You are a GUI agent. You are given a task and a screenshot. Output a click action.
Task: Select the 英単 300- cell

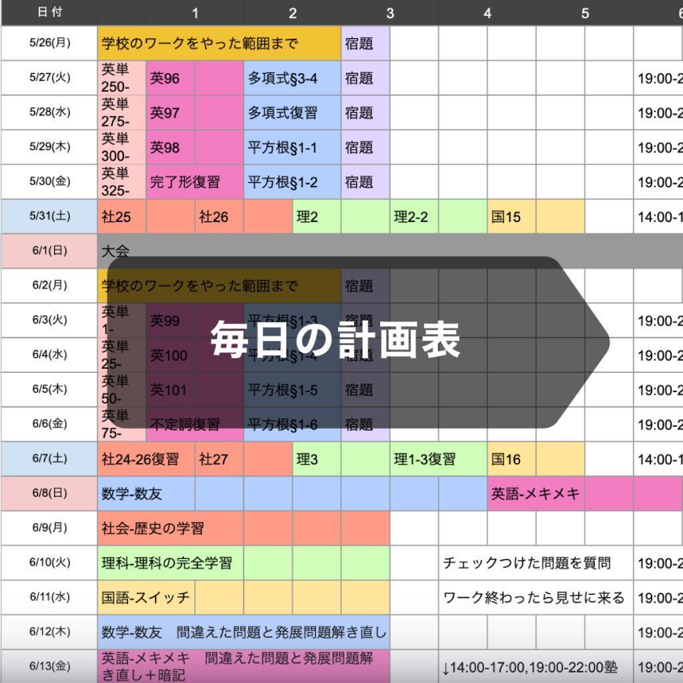click(121, 147)
